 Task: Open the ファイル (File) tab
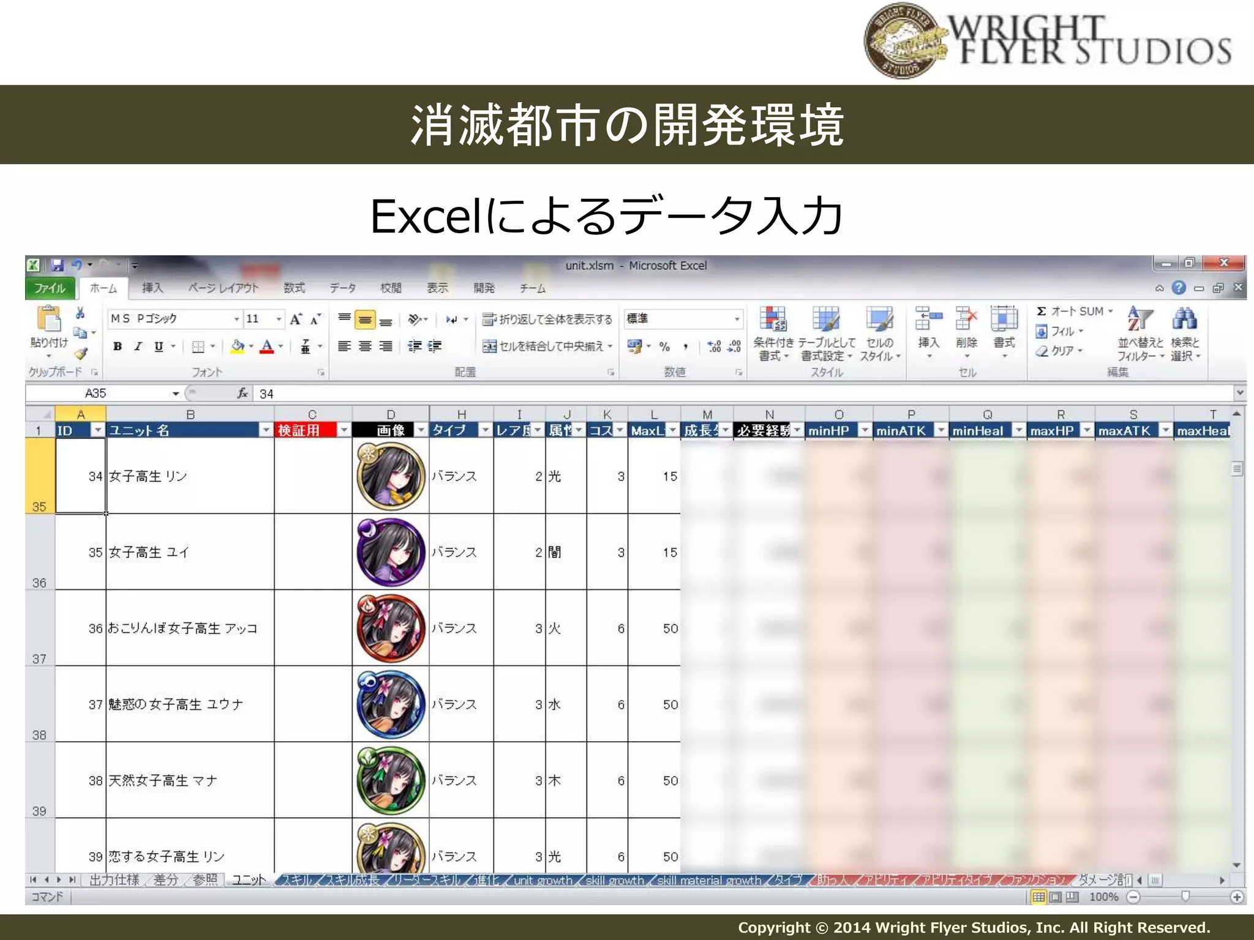point(50,288)
